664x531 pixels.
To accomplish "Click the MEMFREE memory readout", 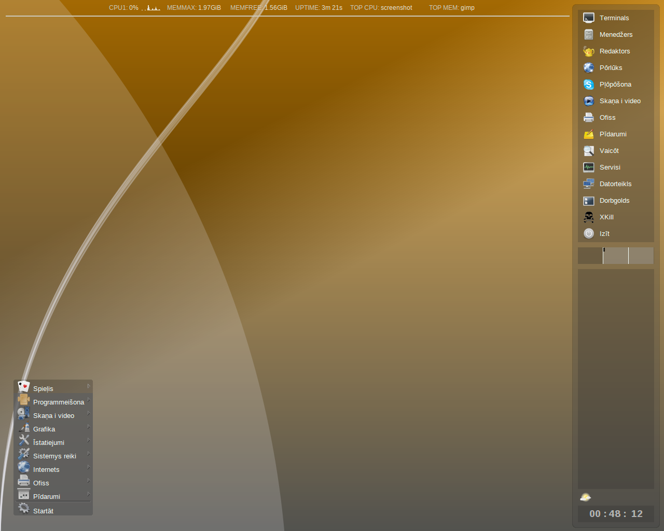I will tap(259, 8).
